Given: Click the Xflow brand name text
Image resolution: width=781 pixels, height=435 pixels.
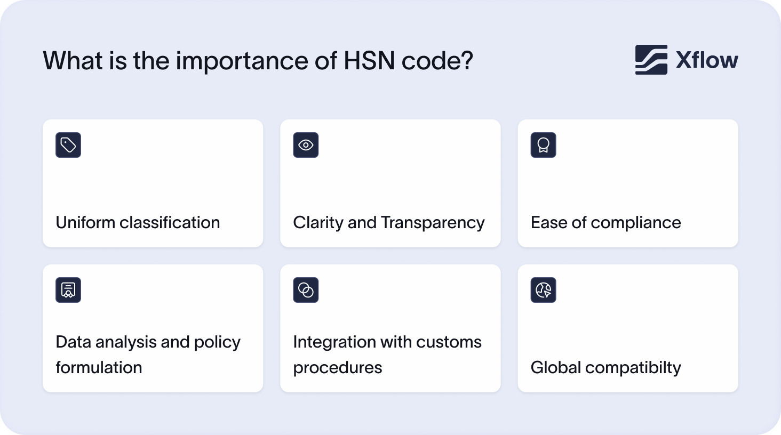Looking at the screenshot, I should (x=707, y=60).
